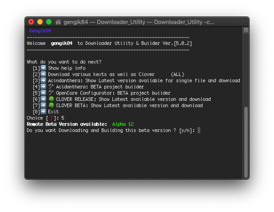The image size is (274, 212).
Task: Click 'Acindanthera: Show Latest version available' line
Action: tap(144, 80)
